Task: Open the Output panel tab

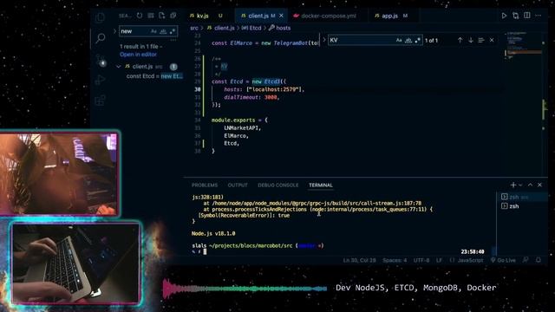Action: coord(238,185)
